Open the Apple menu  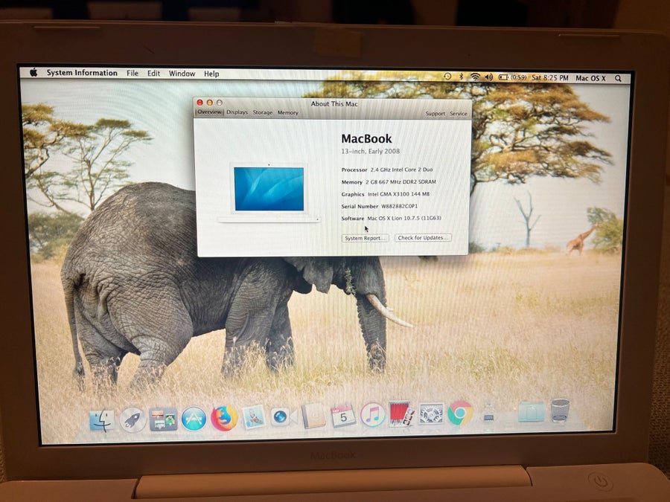tap(33, 72)
